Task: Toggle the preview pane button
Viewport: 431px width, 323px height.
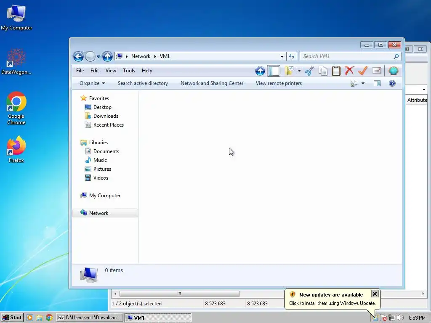Action: pos(377,83)
